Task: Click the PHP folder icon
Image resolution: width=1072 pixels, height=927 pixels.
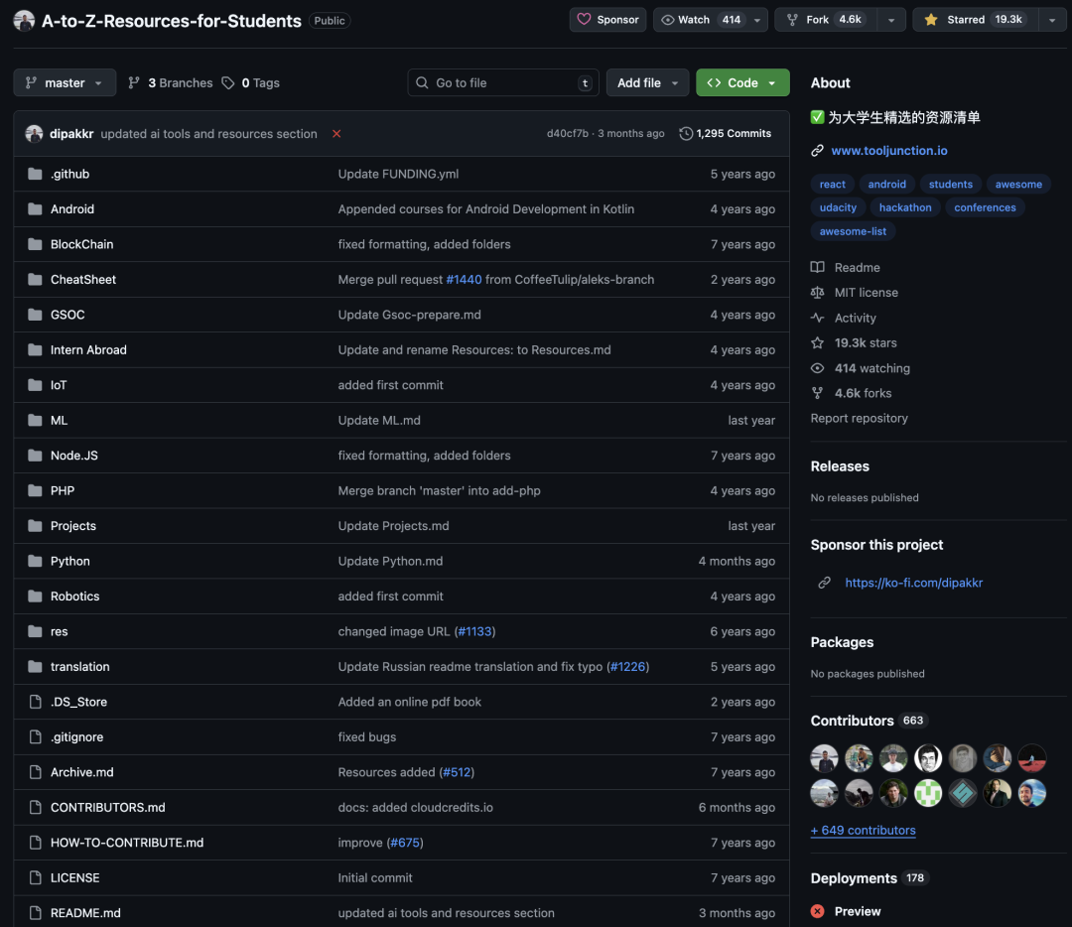Action: pyautogui.click(x=35, y=491)
